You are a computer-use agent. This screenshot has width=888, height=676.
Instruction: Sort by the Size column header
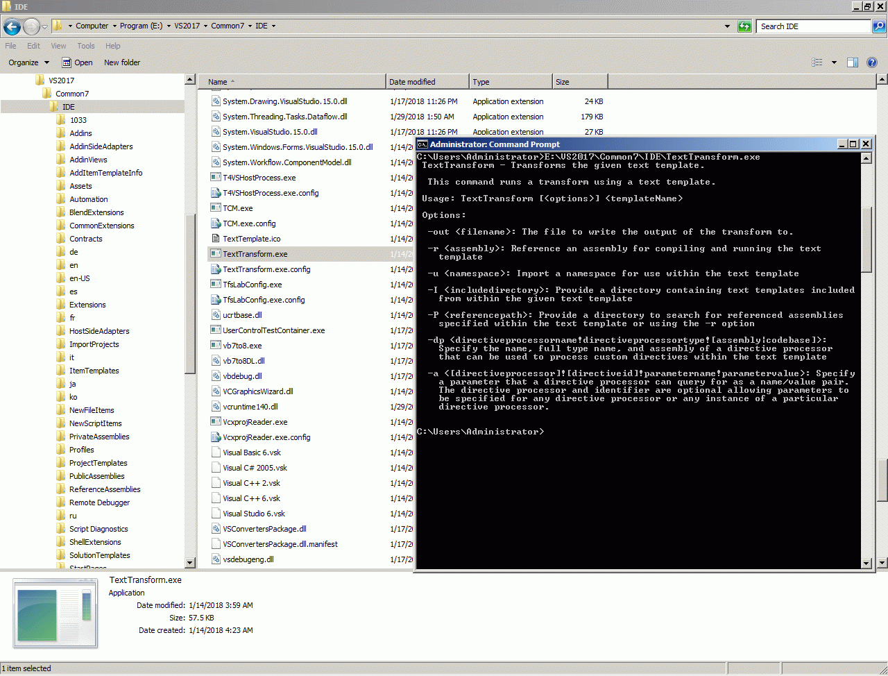(x=580, y=82)
